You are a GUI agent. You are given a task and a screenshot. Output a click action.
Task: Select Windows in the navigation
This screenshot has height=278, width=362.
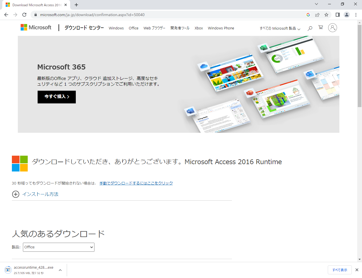point(116,28)
